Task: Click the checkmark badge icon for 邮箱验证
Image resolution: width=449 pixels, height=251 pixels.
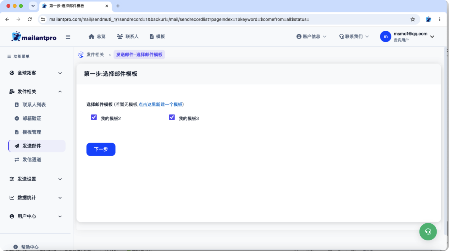Action: pos(17,118)
